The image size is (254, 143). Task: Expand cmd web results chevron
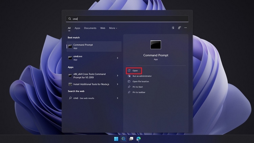117,98
